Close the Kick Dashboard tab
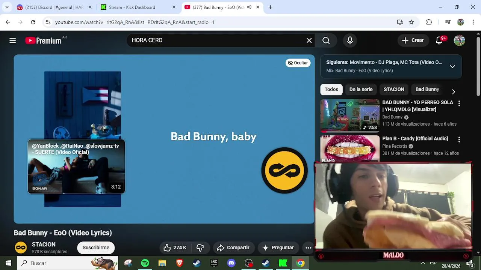 [x=174, y=7]
